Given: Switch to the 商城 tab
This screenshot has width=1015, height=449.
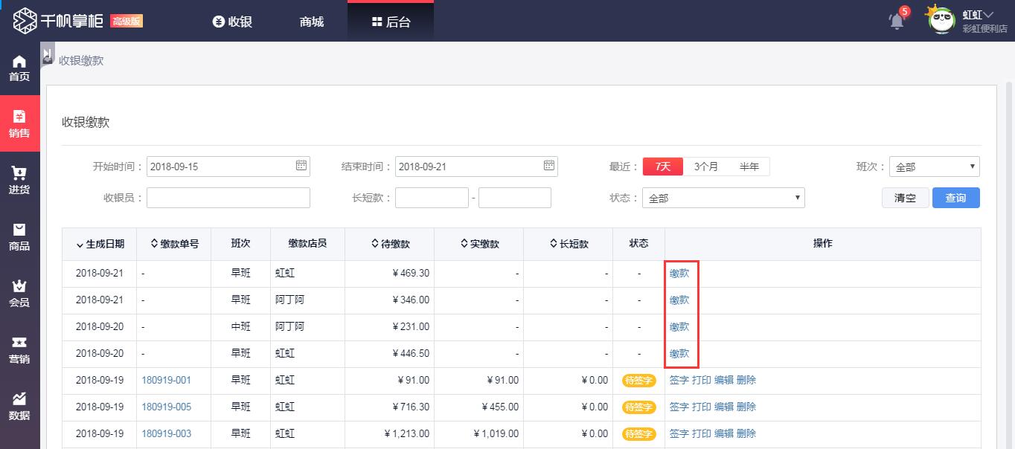Looking at the screenshot, I should point(310,22).
